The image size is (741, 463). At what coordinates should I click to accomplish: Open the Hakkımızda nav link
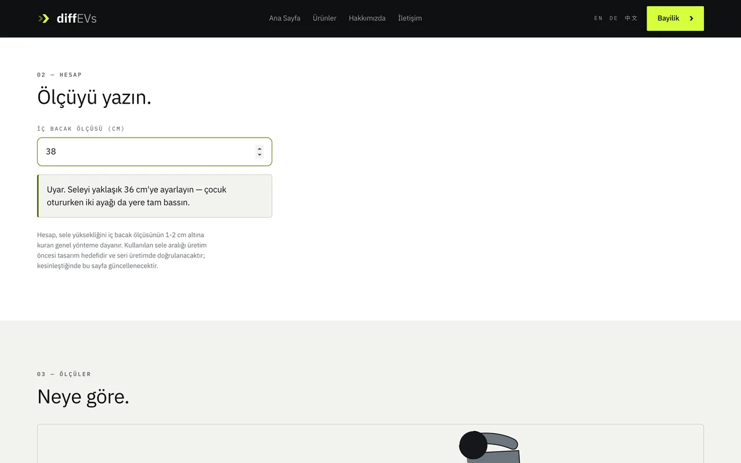click(367, 19)
